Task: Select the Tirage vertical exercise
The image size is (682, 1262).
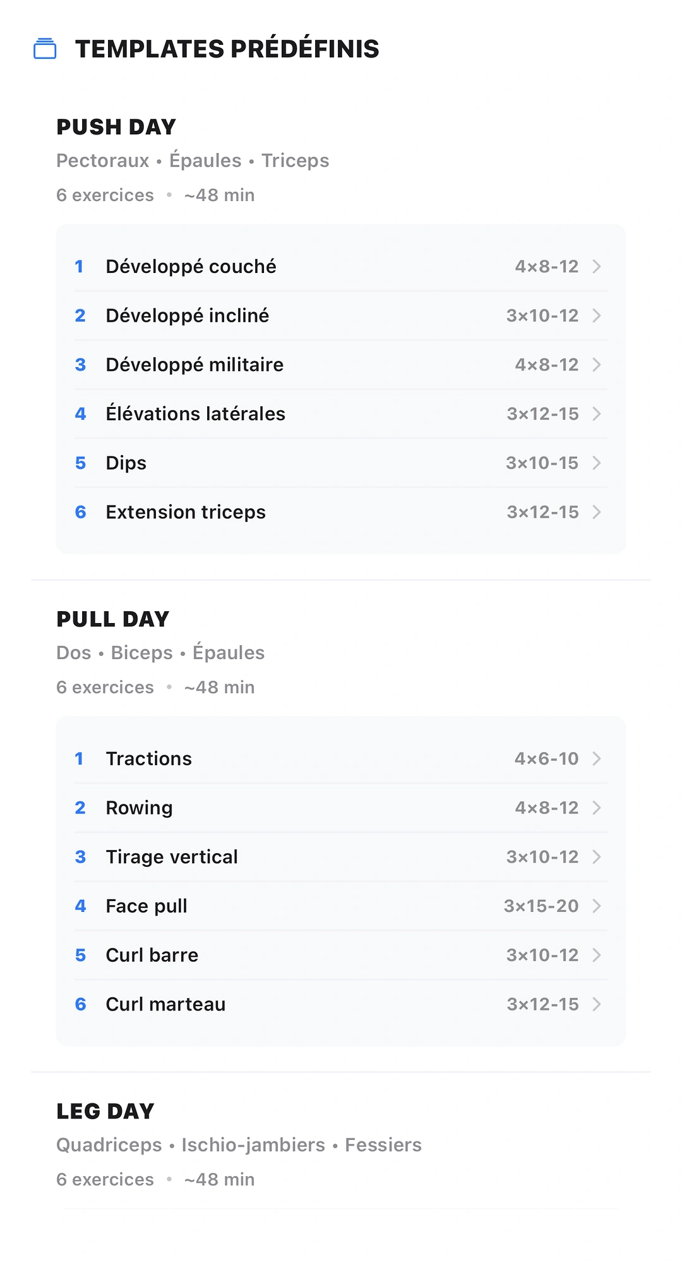Action: [x=341, y=858]
